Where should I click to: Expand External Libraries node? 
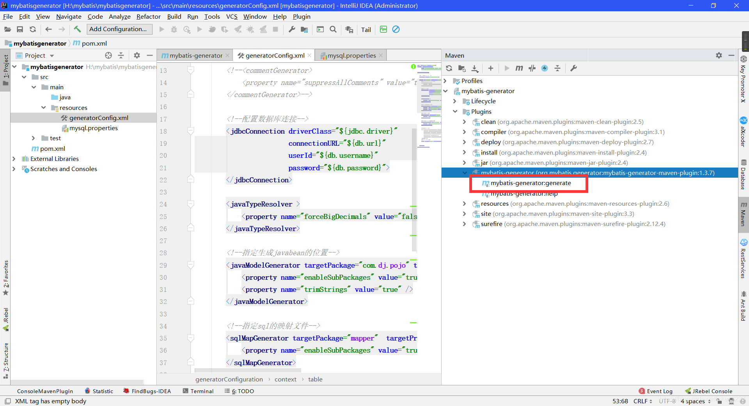pos(14,159)
